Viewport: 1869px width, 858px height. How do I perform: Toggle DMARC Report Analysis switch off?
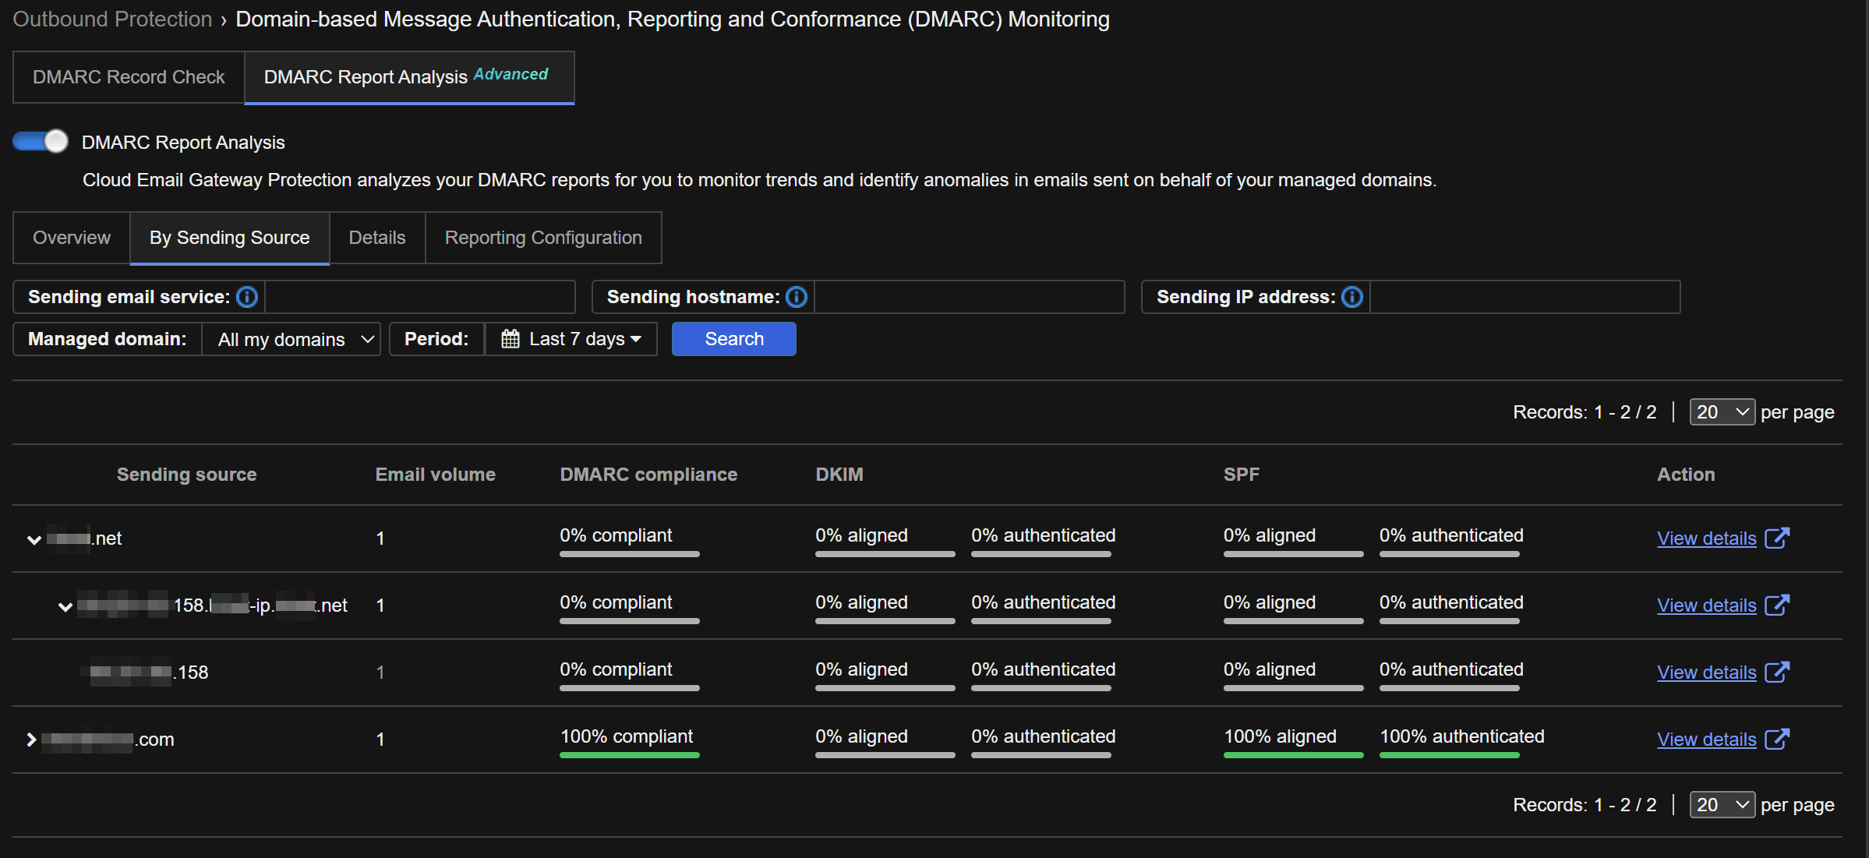41,141
